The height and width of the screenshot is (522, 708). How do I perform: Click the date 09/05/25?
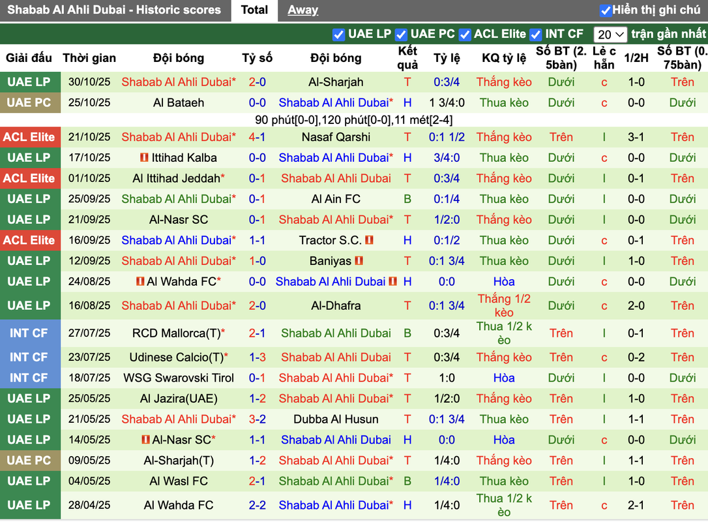tap(89, 461)
